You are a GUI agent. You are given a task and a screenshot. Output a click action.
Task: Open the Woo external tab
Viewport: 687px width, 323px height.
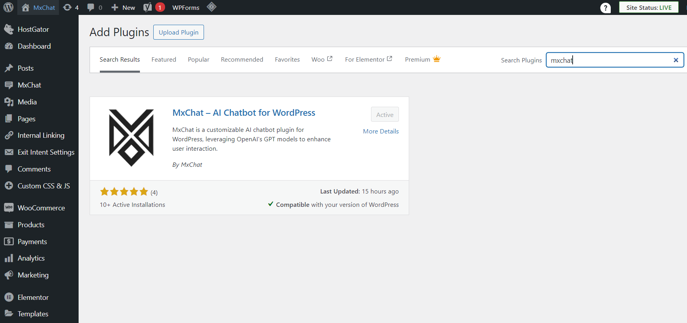click(x=322, y=59)
